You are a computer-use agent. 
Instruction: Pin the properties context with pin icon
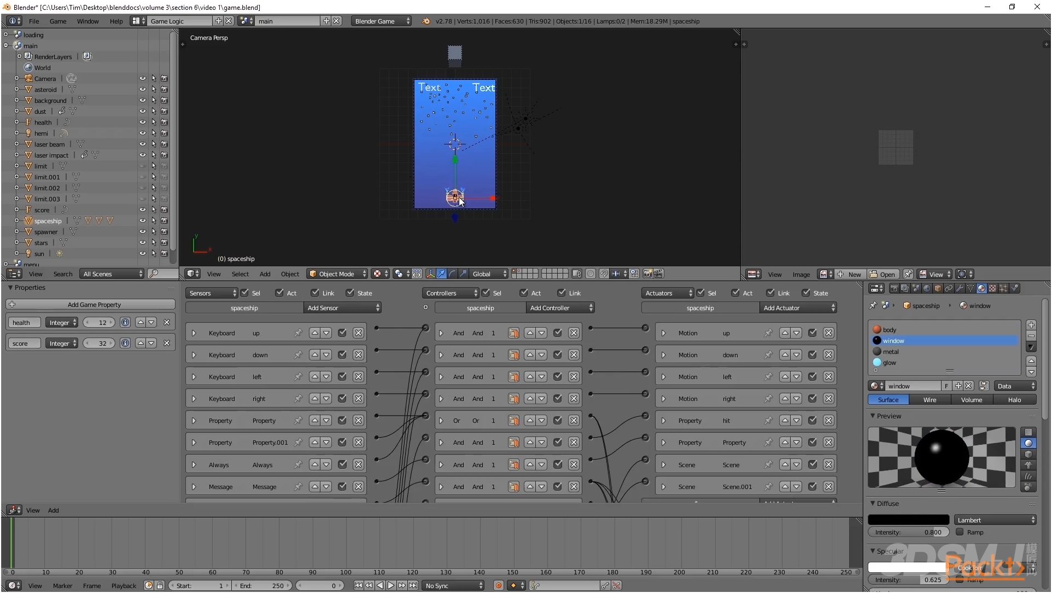(x=873, y=305)
